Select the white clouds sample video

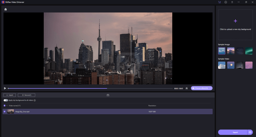(222, 65)
